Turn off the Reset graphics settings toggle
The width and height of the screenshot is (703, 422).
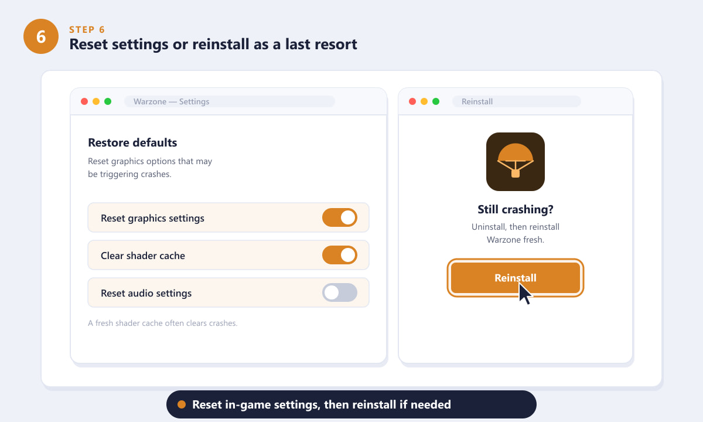pos(340,217)
